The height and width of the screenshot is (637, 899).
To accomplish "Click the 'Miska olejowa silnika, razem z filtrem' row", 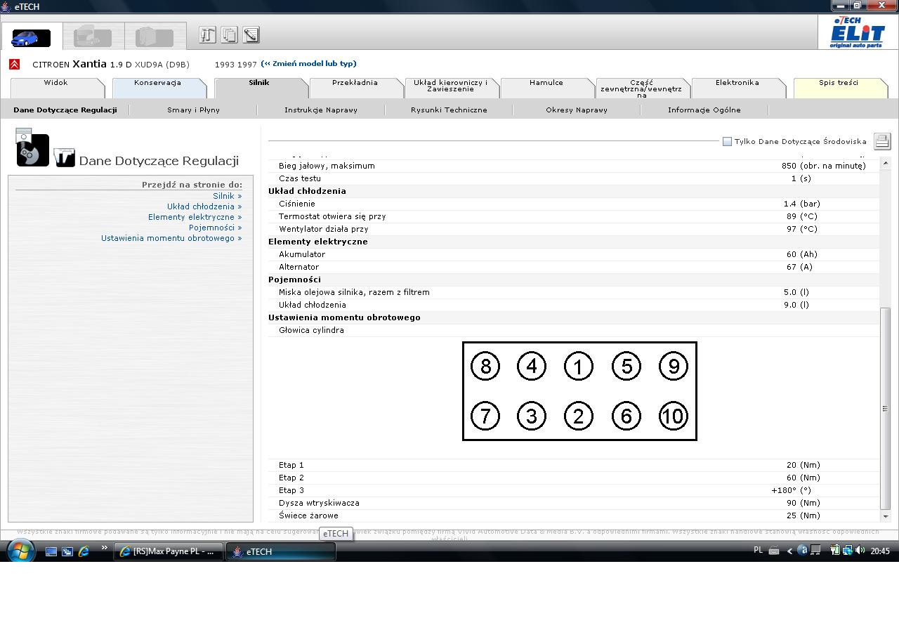I will [x=574, y=292].
